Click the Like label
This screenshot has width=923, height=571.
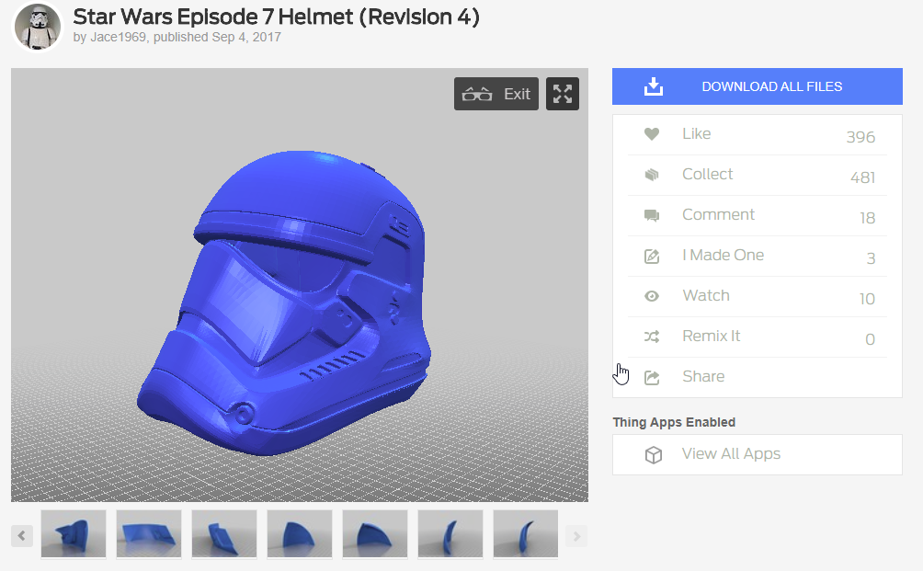(x=696, y=133)
